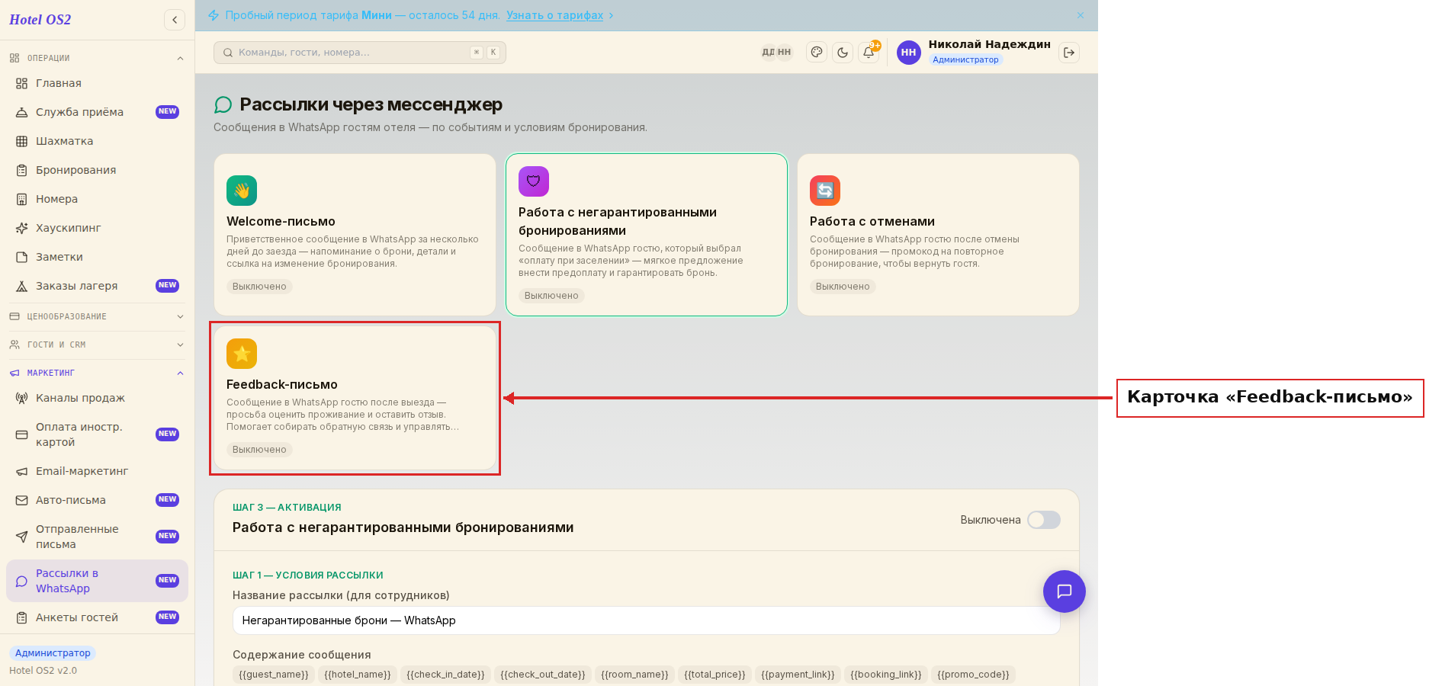Click the ДД НН date format badge
The width and height of the screenshot is (1442, 686).
coord(776,53)
